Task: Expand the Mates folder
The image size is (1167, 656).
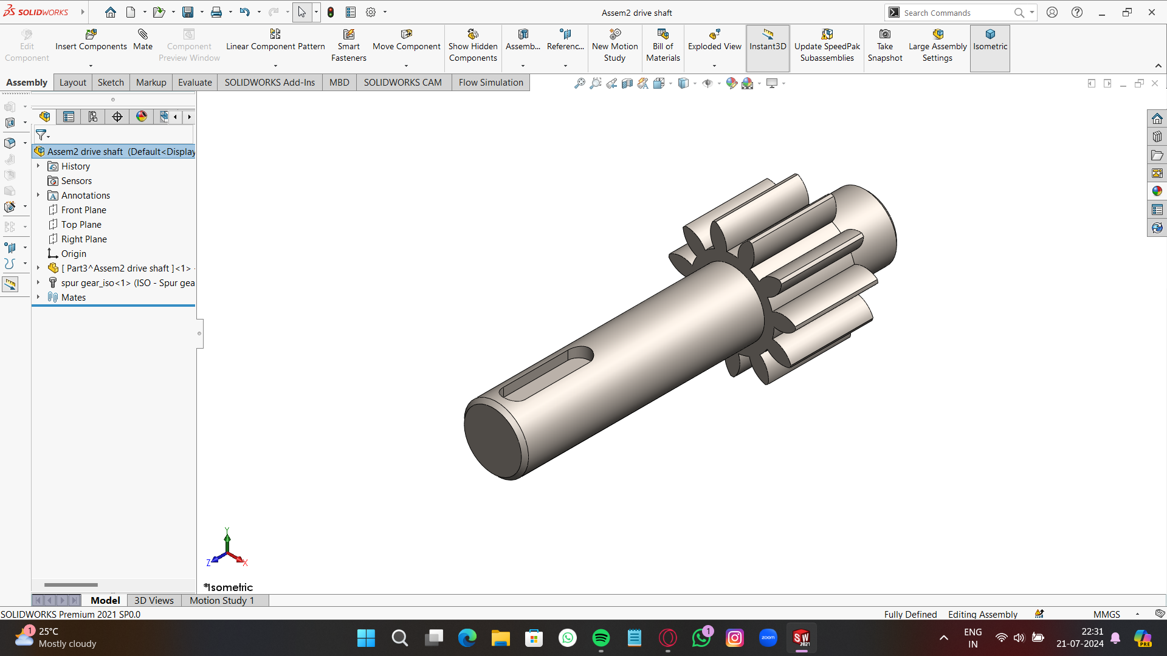Action: click(38, 297)
